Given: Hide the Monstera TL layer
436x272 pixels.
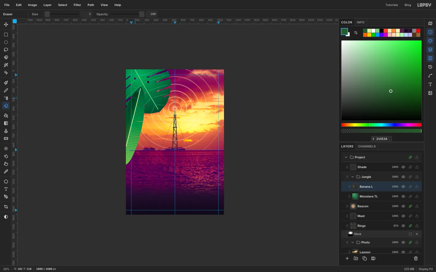Looking at the screenshot, I should tap(403, 196).
